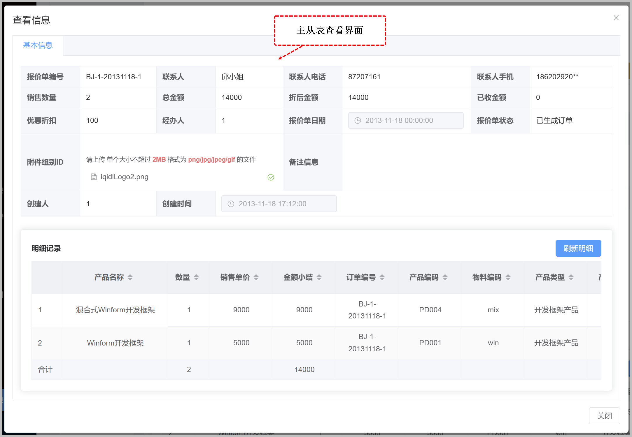
Task: Sort by 销售单价 column arrows
Action: tap(256, 277)
